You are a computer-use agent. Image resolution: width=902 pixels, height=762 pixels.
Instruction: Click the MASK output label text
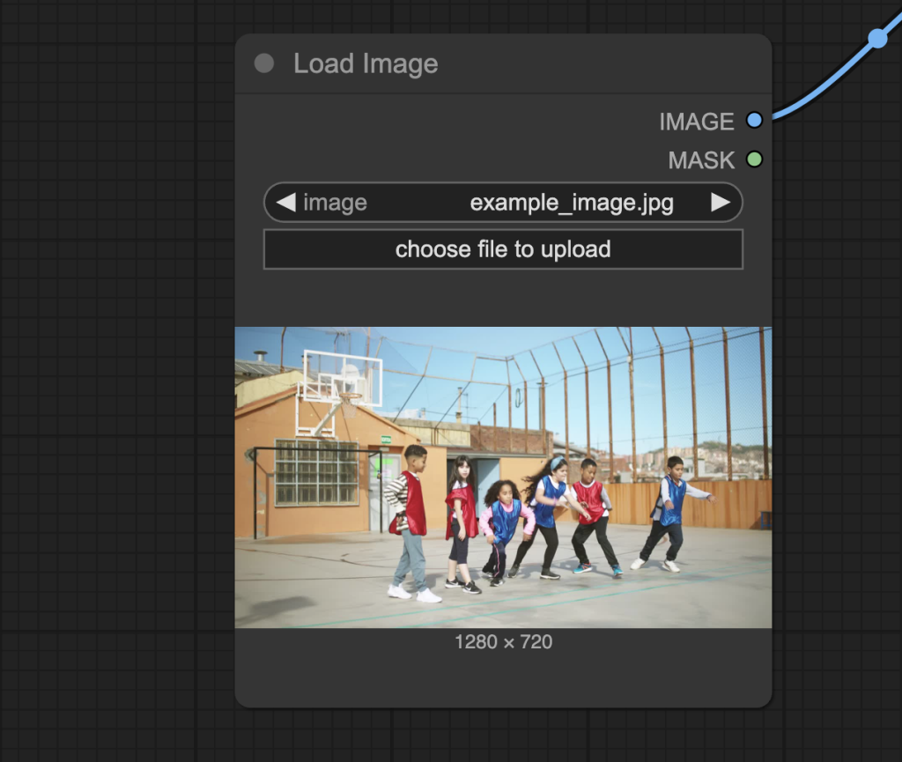[x=700, y=160]
